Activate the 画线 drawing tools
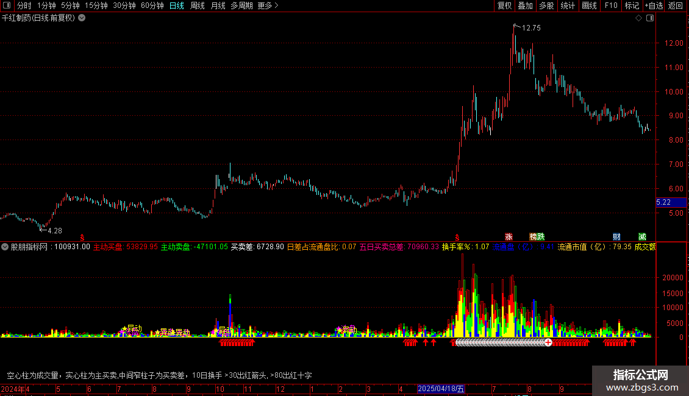This screenshot has height=396, width=689. (589, 5)
